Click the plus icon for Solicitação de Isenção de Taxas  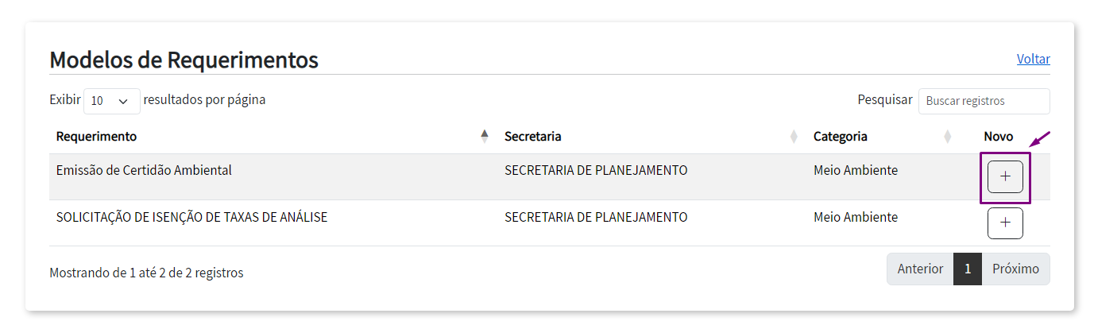[x=1004, y=223]
